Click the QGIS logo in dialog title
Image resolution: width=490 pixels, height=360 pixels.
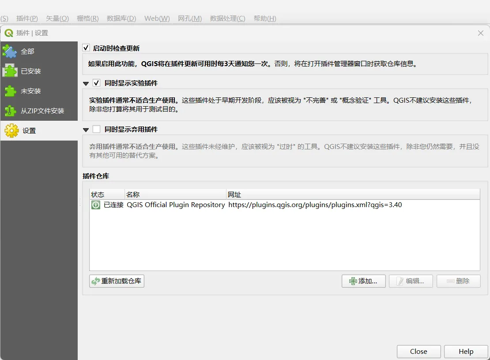pos(9,33)
